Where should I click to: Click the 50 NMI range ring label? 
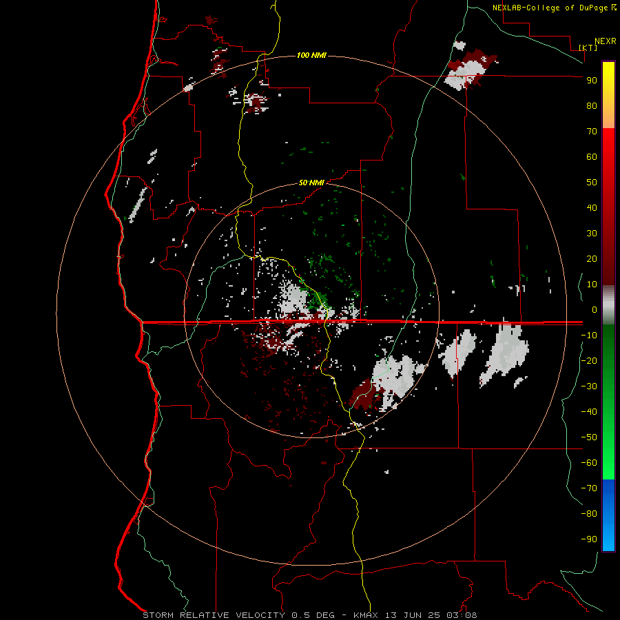coord(311,183)
